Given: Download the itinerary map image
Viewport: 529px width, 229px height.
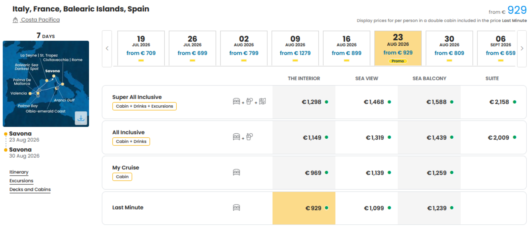Looking at the screenshot, I should point(81,118).
